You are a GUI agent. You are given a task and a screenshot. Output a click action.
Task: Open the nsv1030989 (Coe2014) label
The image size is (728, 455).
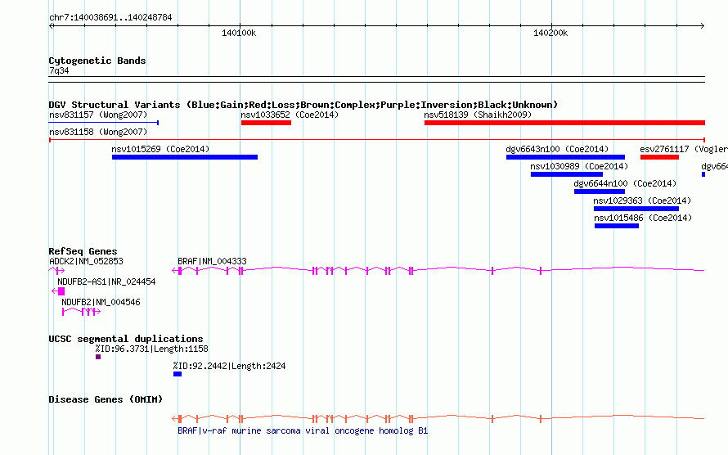(579, 166)
